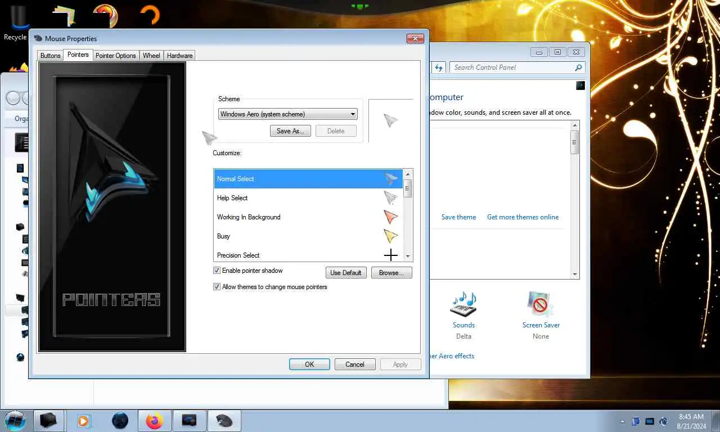
Task: Switch to the Wheel tab
Action: coord(151,55)
